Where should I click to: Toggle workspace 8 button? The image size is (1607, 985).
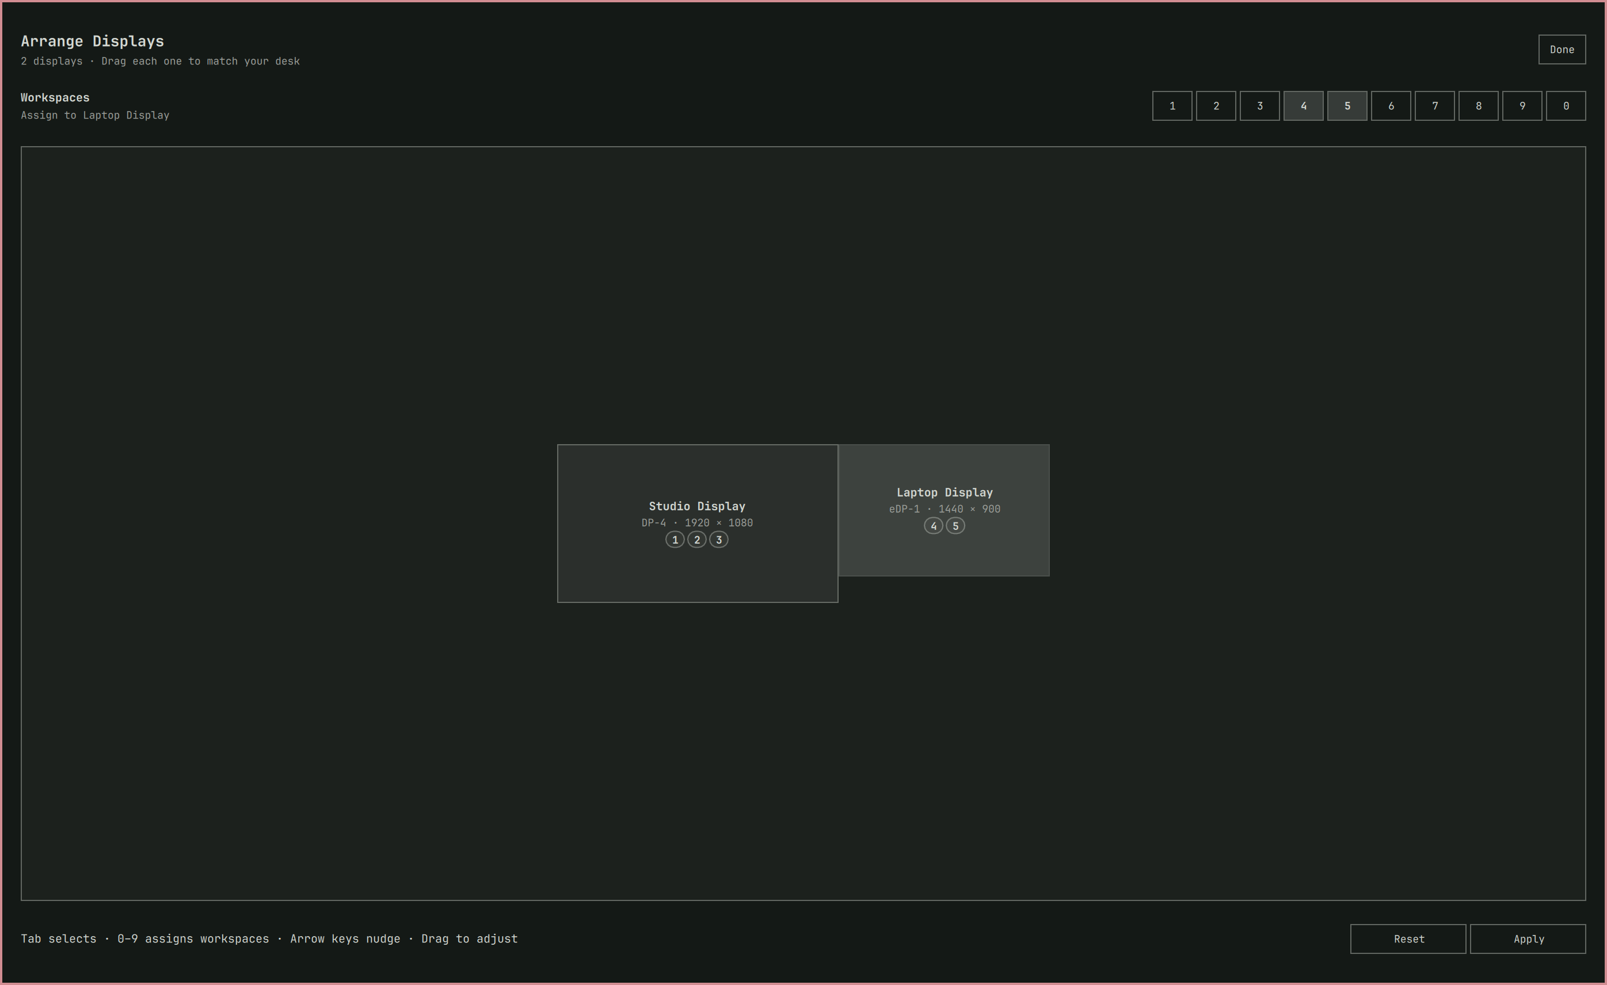[1478, 106]
